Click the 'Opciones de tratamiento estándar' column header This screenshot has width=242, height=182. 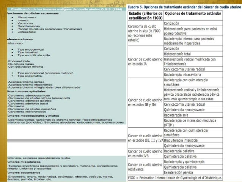pos(193,16)
